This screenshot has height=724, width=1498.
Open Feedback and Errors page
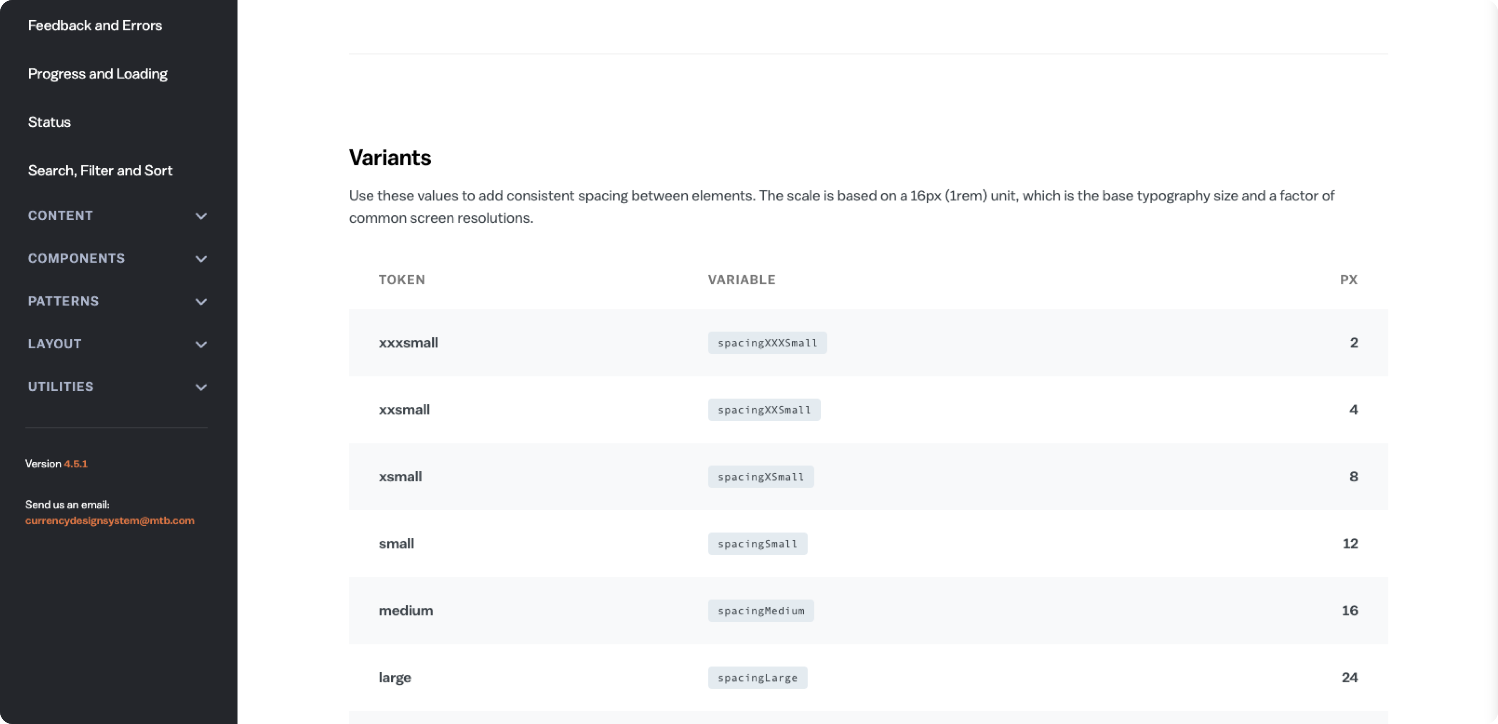95,26
